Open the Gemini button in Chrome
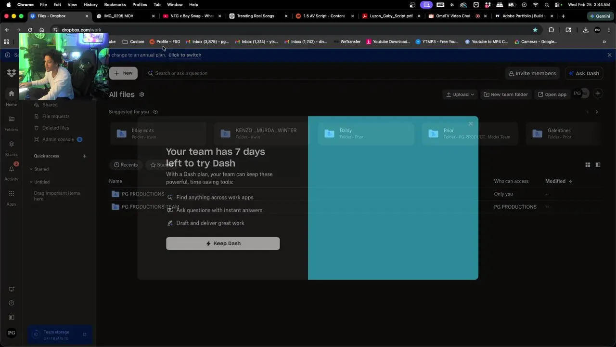The image size is (616, 347). 599,16
